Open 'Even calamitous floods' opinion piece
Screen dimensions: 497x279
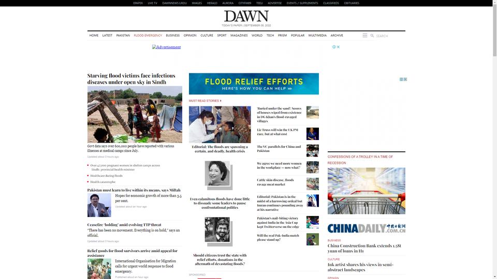[220, 203]
